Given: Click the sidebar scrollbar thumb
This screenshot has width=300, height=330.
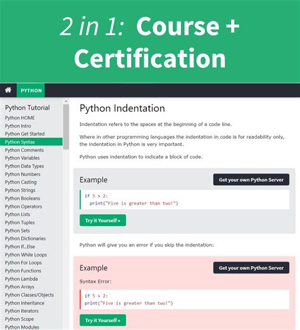Looking at the screenshot, I should [66, 127].
